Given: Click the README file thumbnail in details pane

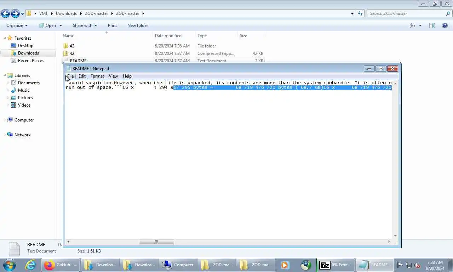Looking at the screenshot, I should tap(14, 249).
